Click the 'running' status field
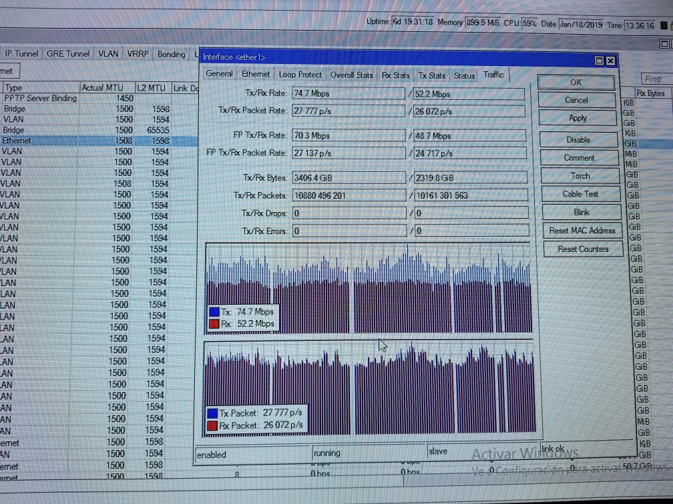The width and height of the screenshot is (673, 504). [x=369, y=453]
